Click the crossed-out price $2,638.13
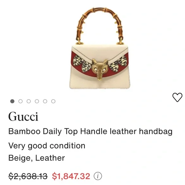Screen dimensions: 185x185 point(28,176)
